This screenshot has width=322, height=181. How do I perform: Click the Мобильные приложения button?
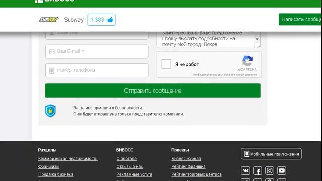coord(271,154)
